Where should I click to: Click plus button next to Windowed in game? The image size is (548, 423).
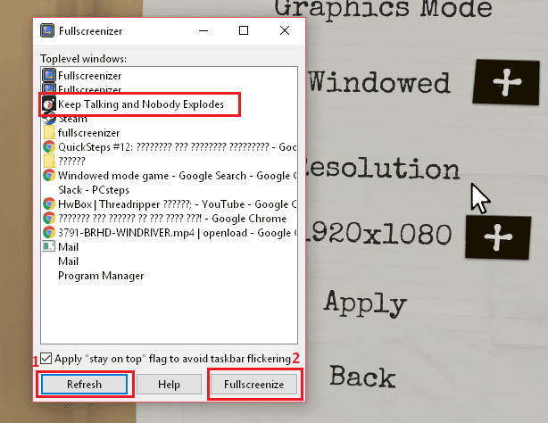506,82
